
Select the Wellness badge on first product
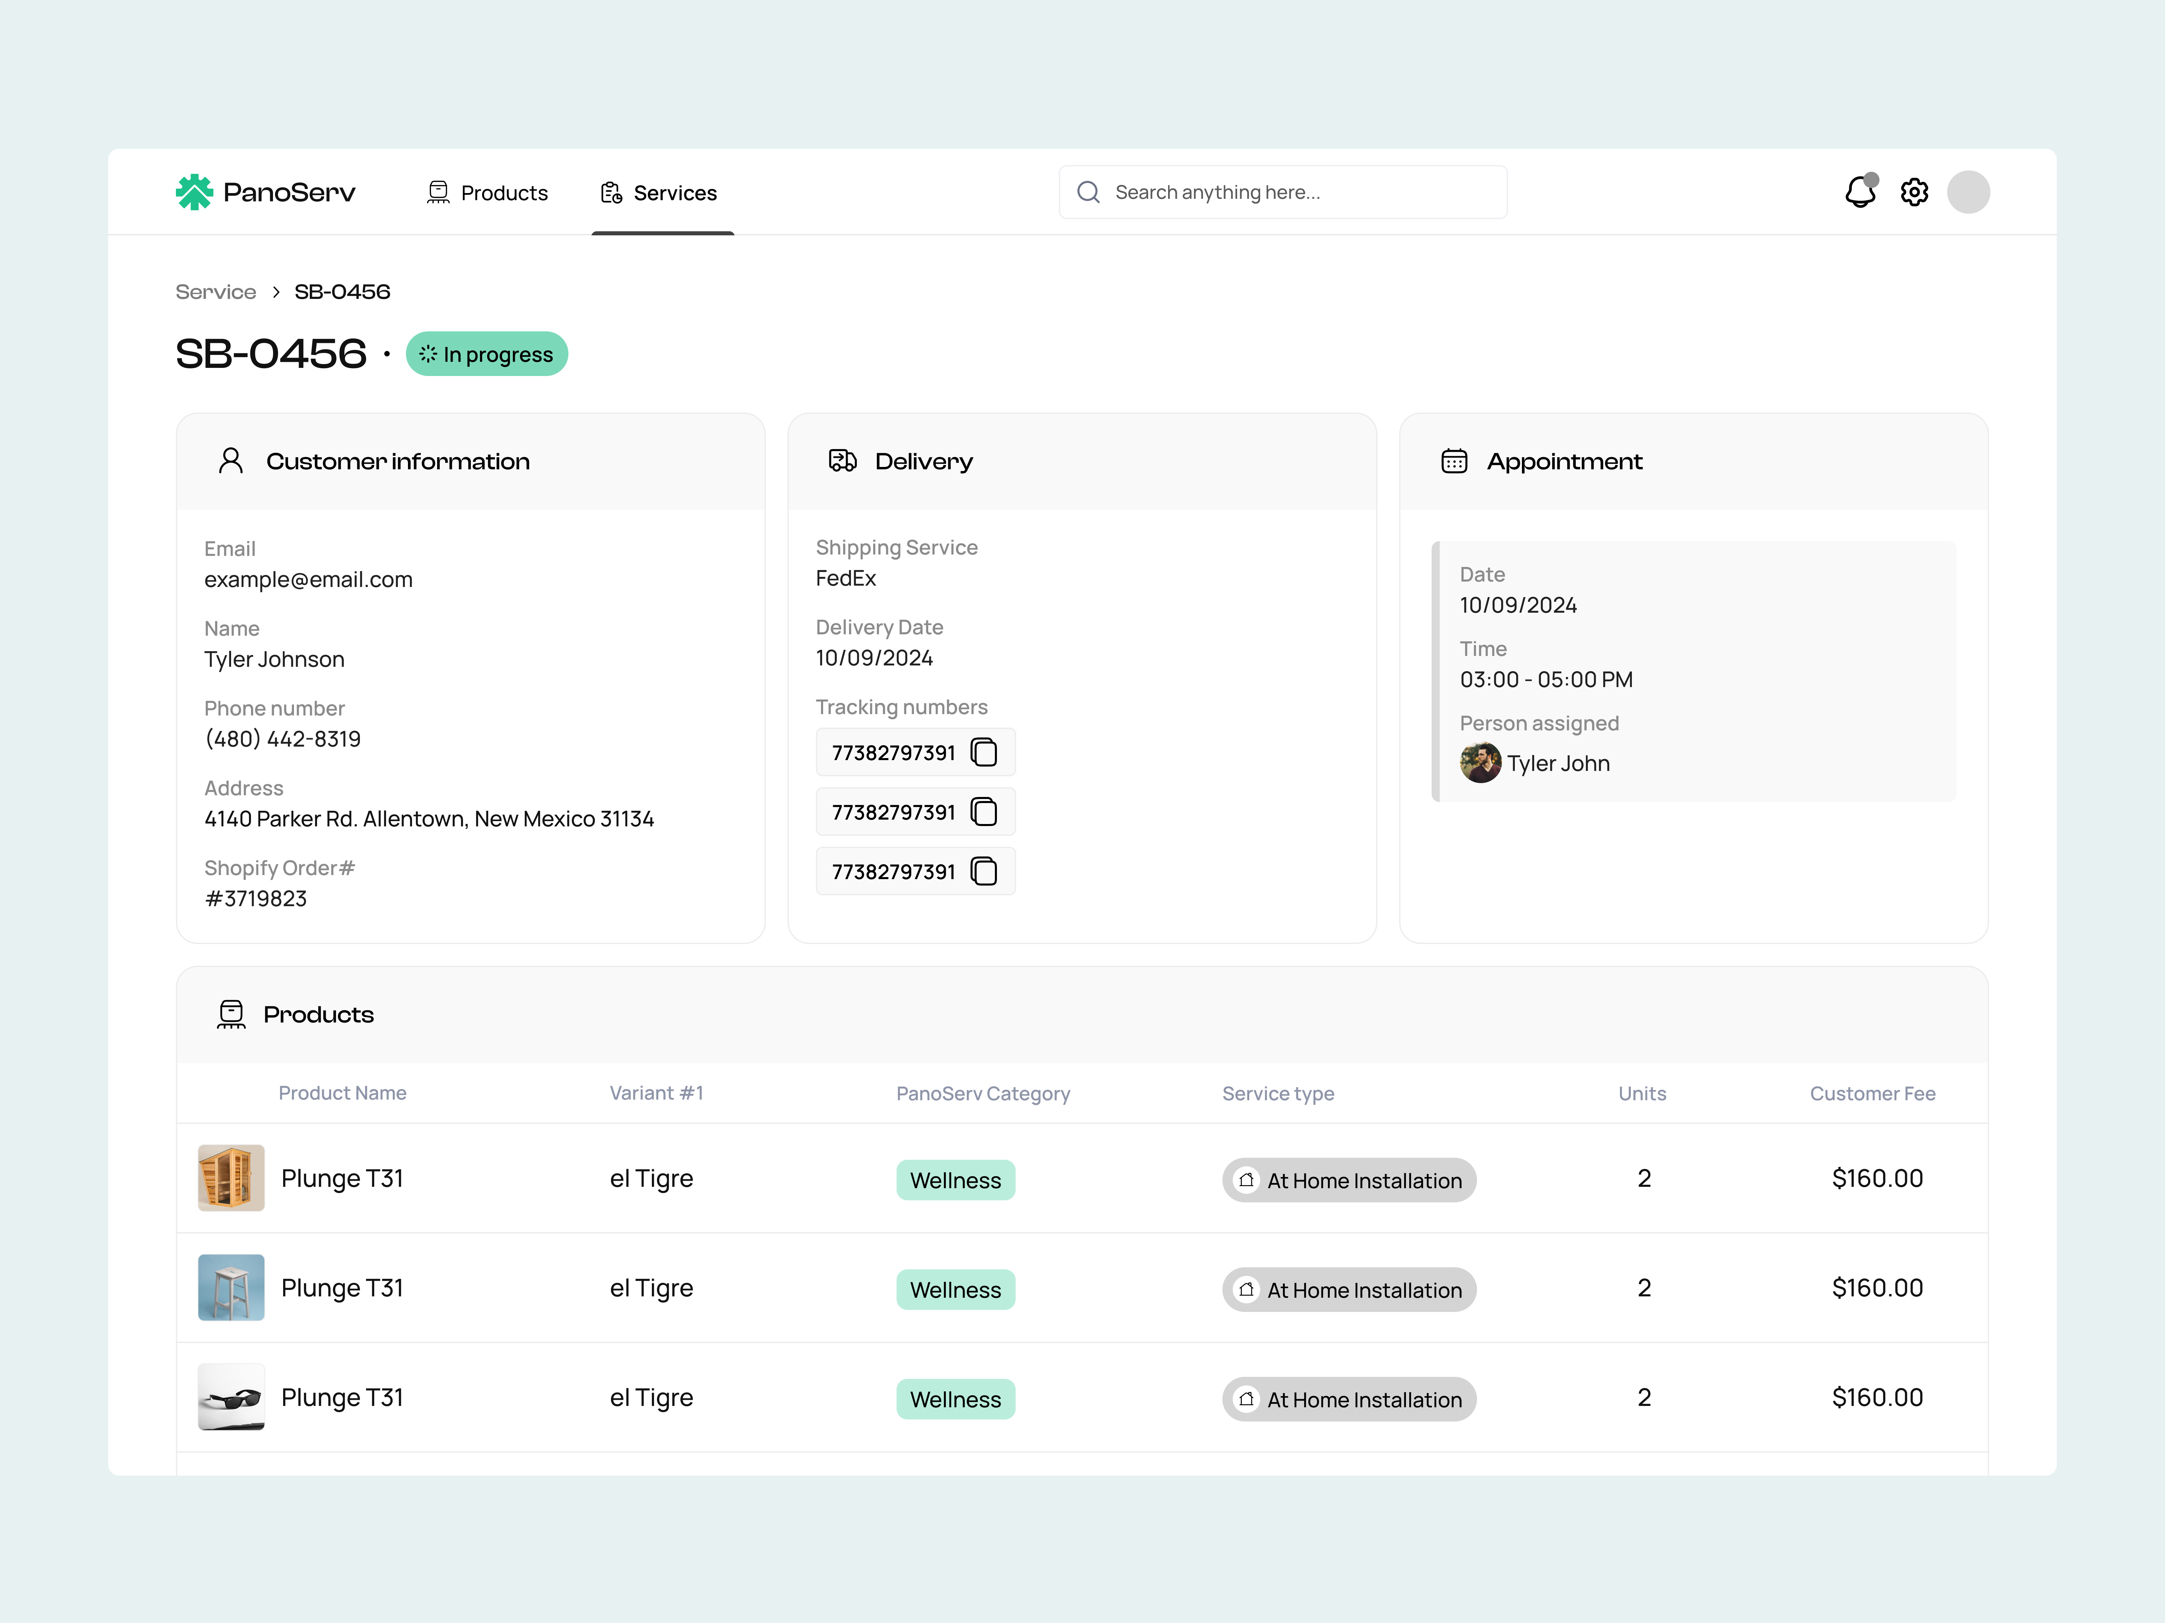point(955,1180)
